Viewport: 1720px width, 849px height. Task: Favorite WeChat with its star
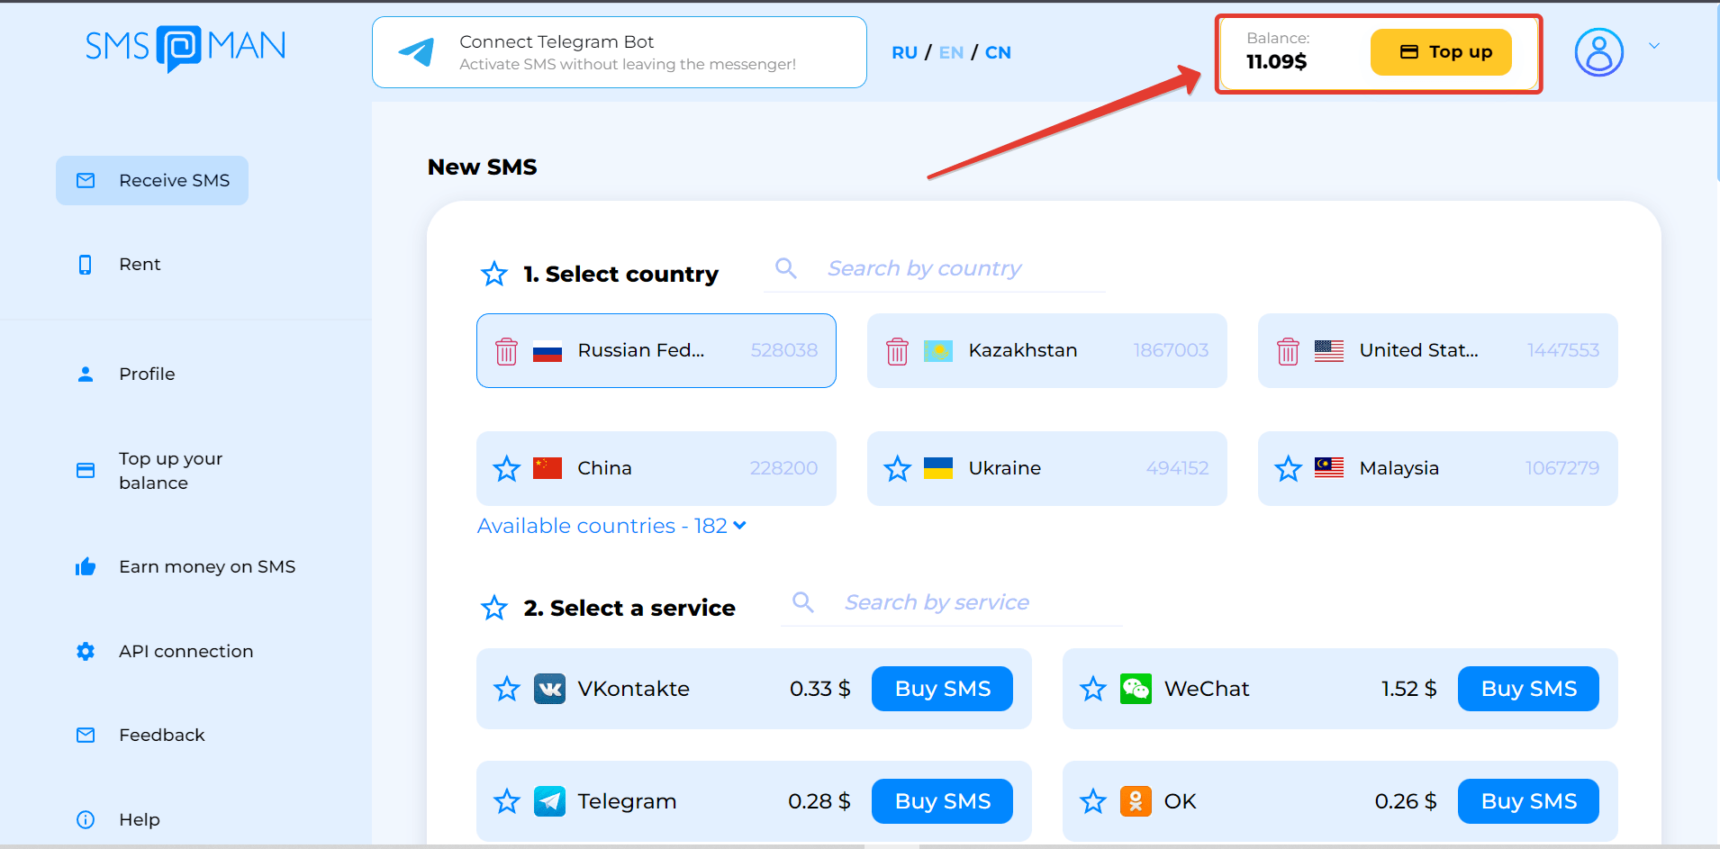[1093, 689]
